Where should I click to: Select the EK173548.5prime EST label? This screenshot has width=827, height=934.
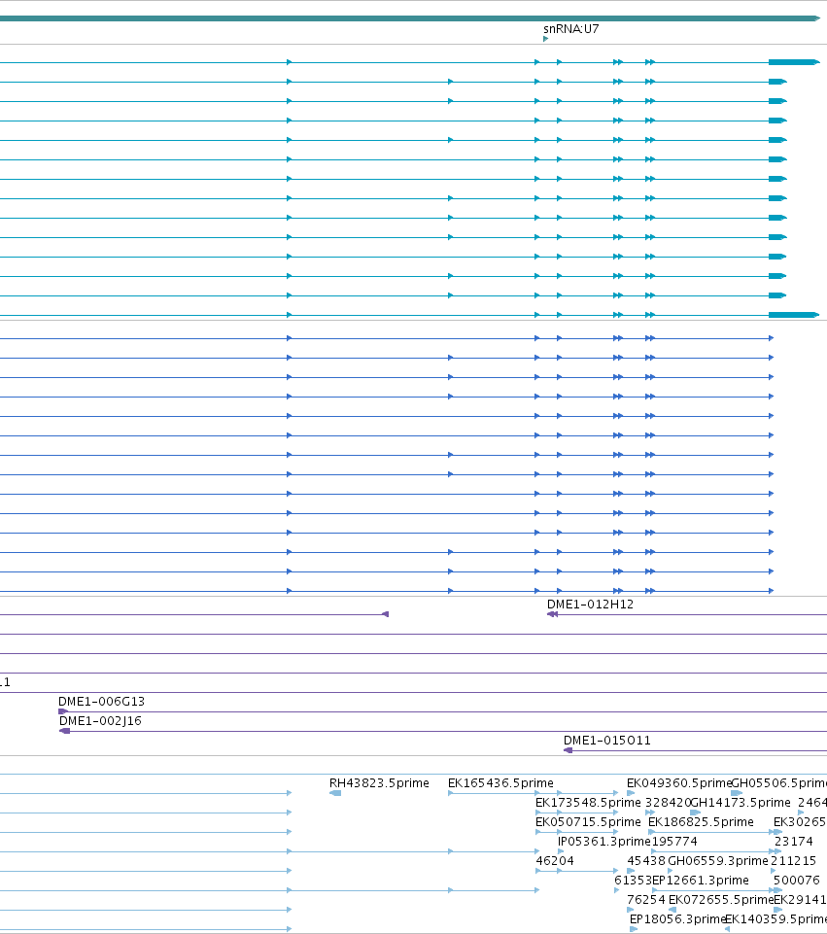point(588,803)
